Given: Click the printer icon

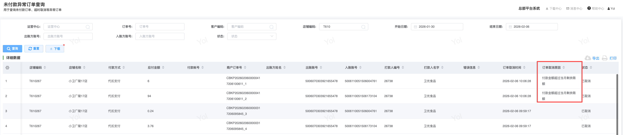Looking at the screenshot, I should click(605, 58).
